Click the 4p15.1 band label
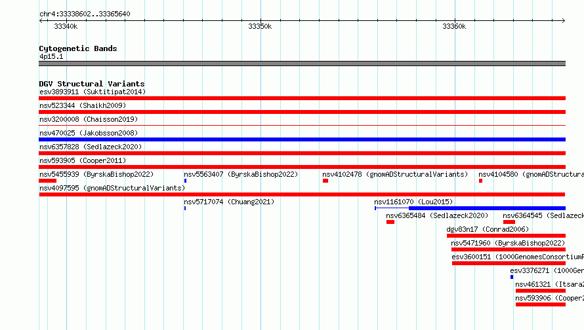584x330 pixels. [x=51, y=56]
